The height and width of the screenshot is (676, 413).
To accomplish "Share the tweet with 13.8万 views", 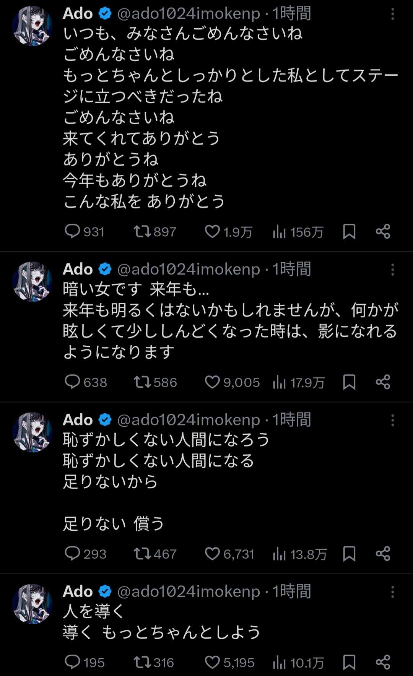I will (x=383, y=554).
